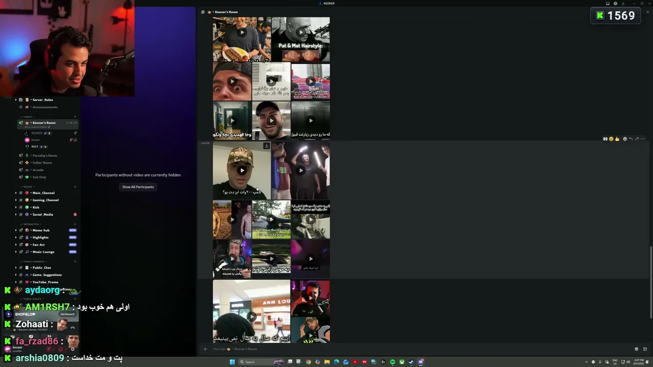Screen dimensions: 653x367
Task: Open the YouTube_Promo channel
Action: pos(45,282)
